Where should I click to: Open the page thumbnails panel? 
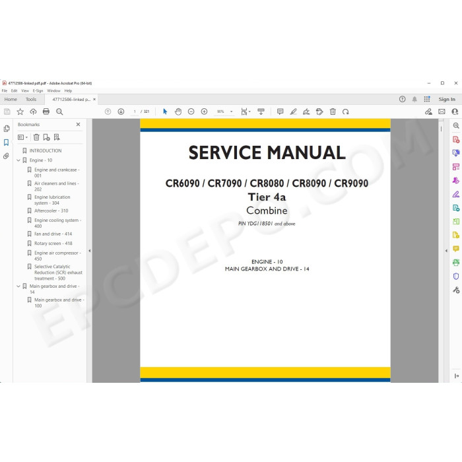coord(6,129)
